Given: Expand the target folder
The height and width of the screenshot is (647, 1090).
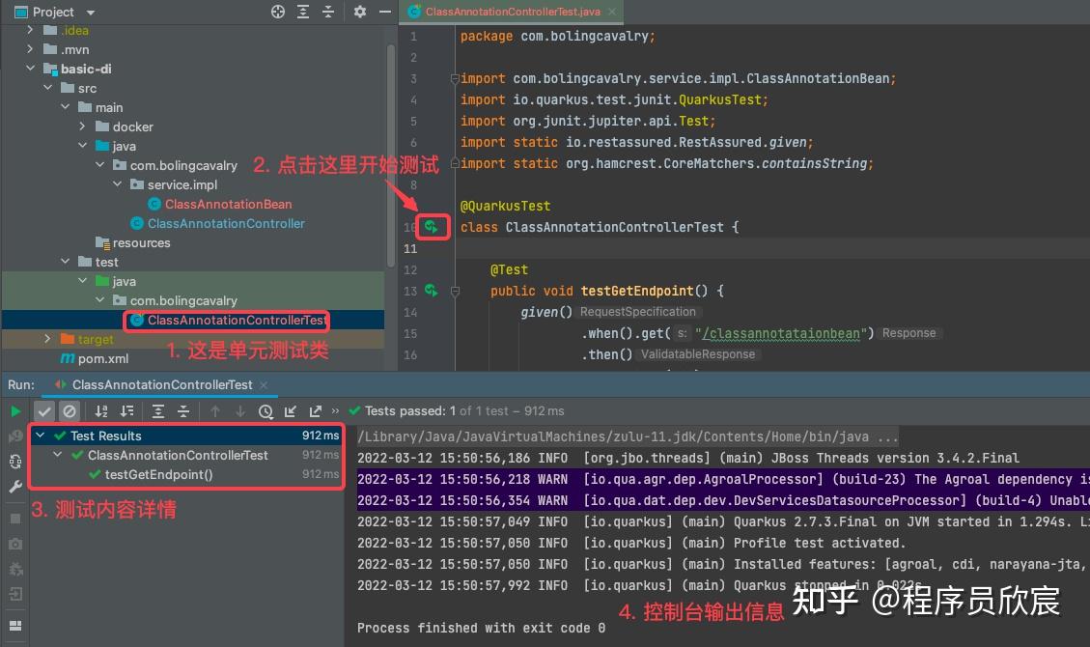Looking at the screenshot, I should coord(47,338).
